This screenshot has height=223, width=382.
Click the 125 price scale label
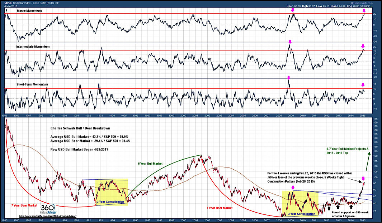(x=375, y=151)
